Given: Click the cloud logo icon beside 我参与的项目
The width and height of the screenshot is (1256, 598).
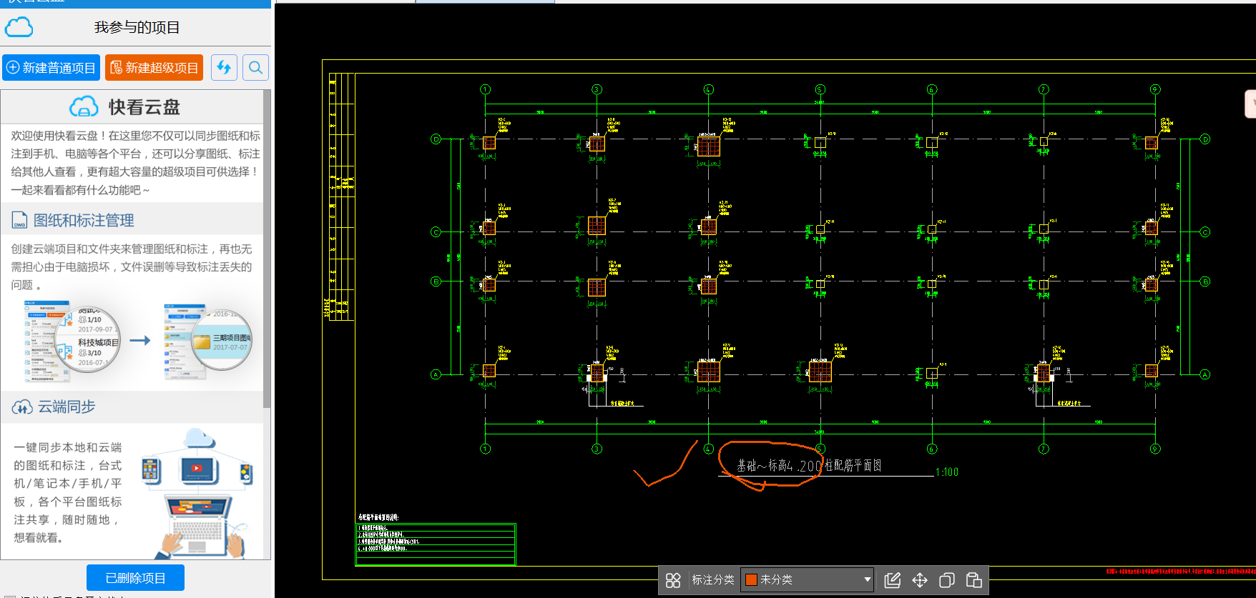Looking at the screenshot, I should (19, 27).
